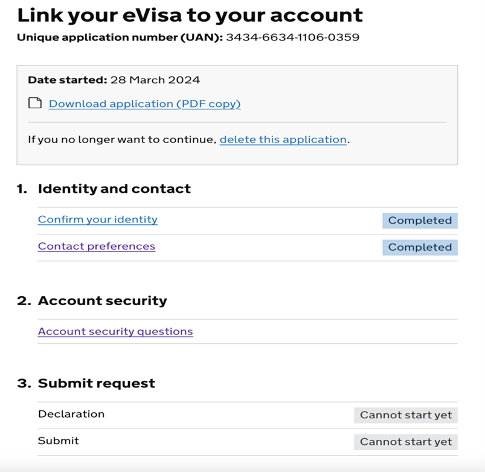Click the UAN number 3434-6634-1106-0359
Screen dimensions: 485x472
(x=292, y=37)
